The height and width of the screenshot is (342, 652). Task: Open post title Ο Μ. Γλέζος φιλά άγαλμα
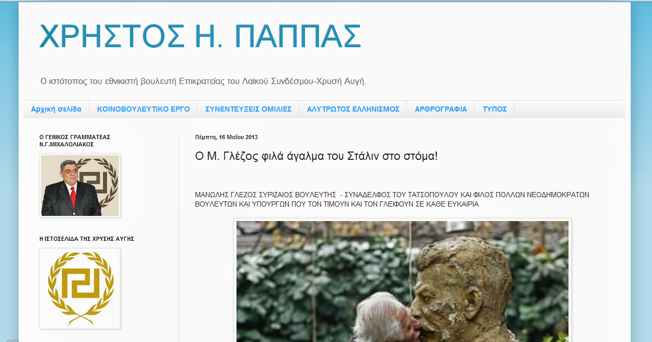(316, 156)
